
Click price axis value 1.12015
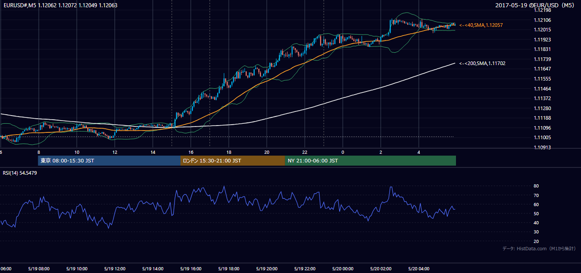(542, 30)
